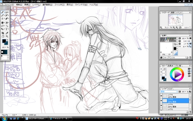Open ファイル(F) menu
The height and width of the screenshot is (121, 193).
coord(9,5)
